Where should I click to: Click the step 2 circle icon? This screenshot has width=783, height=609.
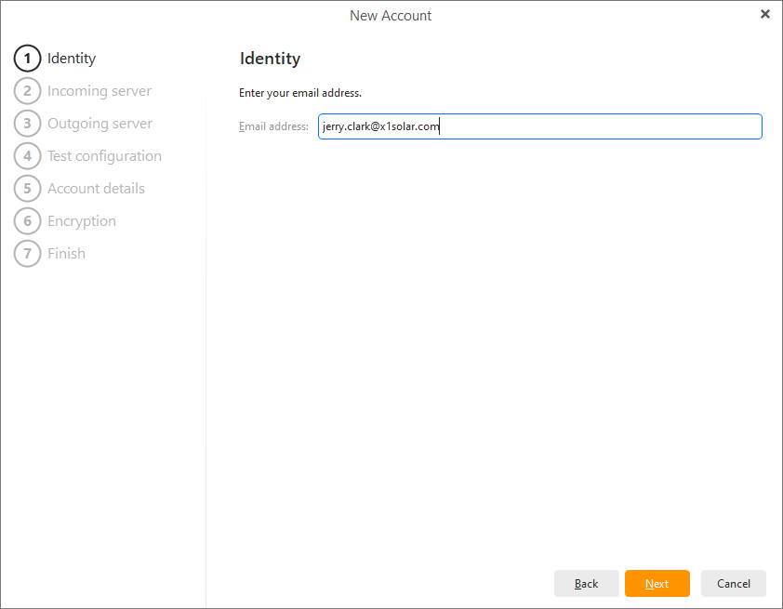(28, 91)
